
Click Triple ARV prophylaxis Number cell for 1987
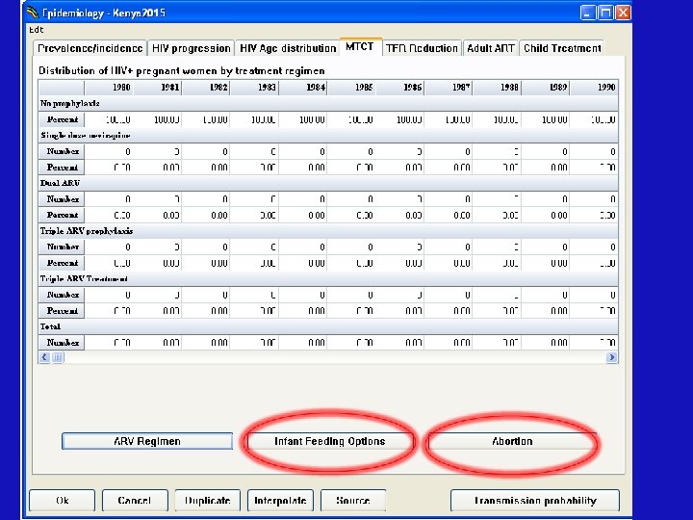(449, 247)
